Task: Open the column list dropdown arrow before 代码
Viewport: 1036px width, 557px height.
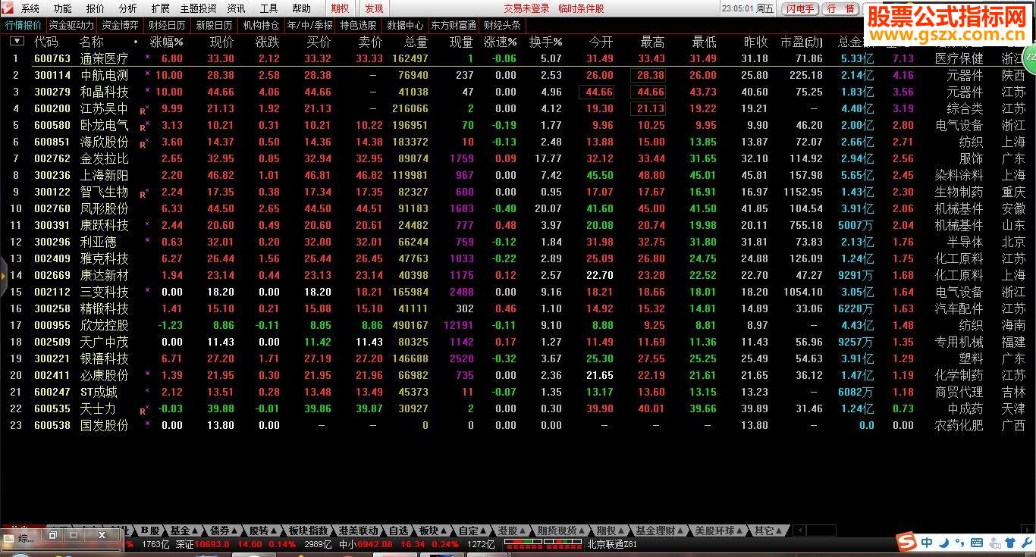Action: click(17, 42)
